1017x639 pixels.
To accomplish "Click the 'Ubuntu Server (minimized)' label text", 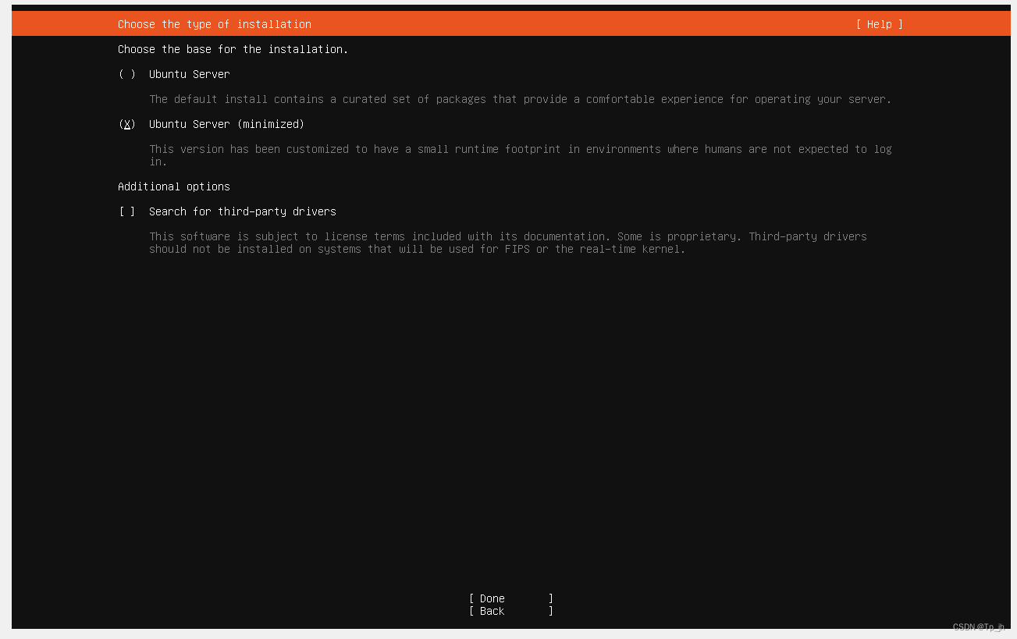I will click(227, 124).
